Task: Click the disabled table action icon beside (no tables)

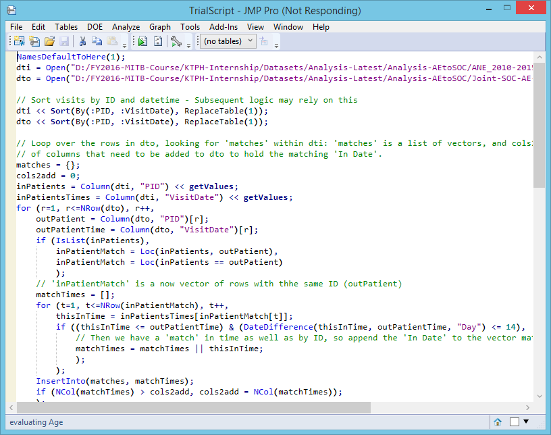Action: [263, 41]
